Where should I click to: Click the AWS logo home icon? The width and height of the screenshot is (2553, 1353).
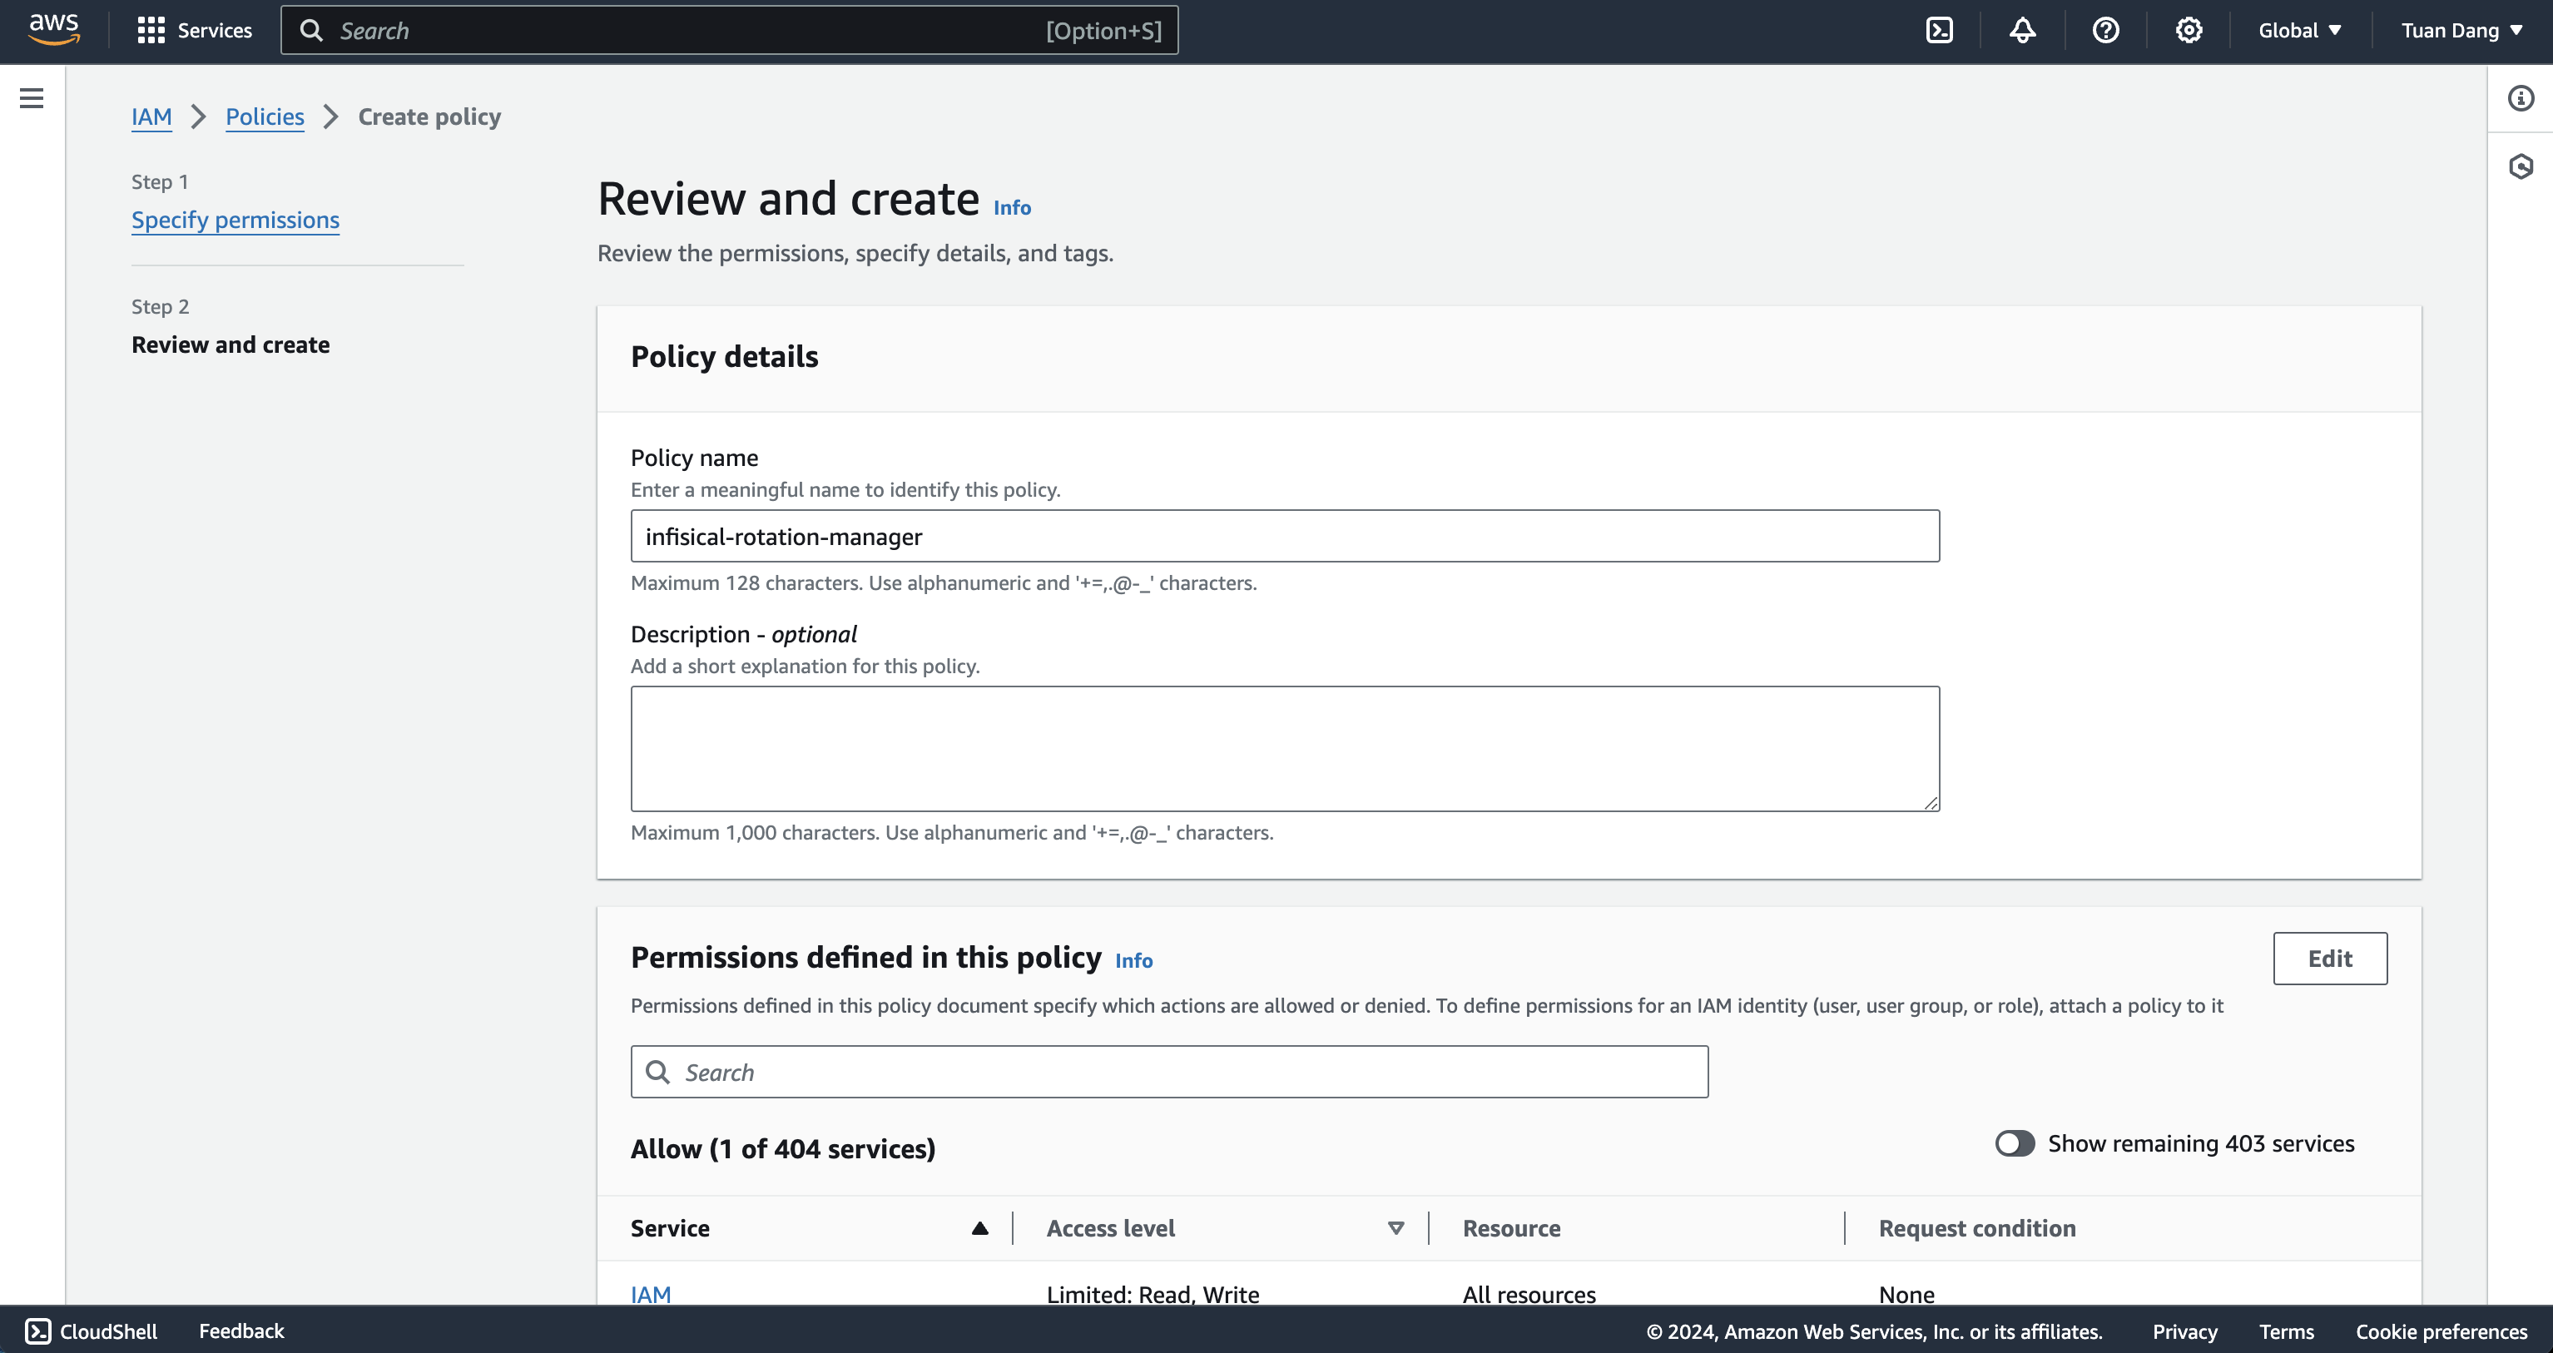click(x=53, y=30)
